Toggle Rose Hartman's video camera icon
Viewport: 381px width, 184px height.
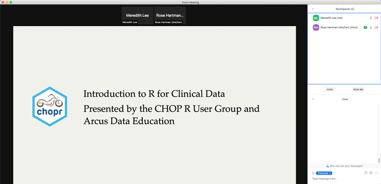coord(376,27)
